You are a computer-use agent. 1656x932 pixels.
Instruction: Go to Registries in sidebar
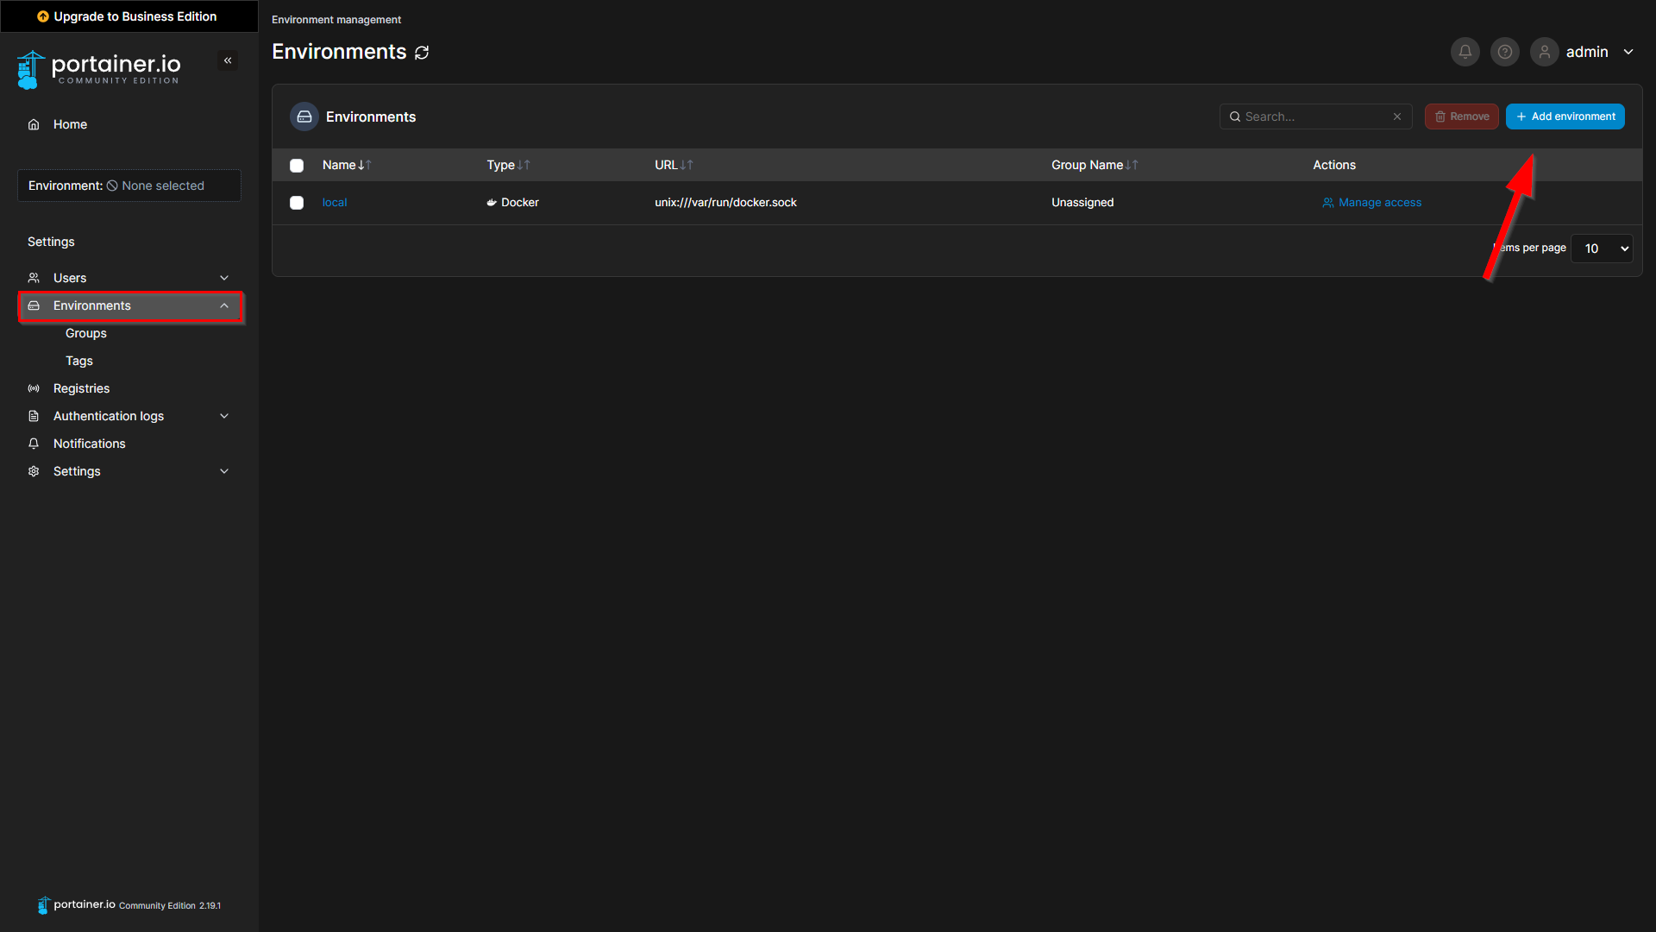[x=81, y=388]
